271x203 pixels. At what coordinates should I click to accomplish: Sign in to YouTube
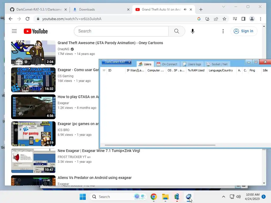pyautogui.click(x=244, y=31)
